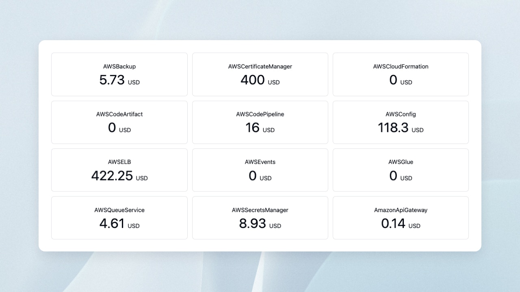Select the 422.25 cost value

pos(112,176)
